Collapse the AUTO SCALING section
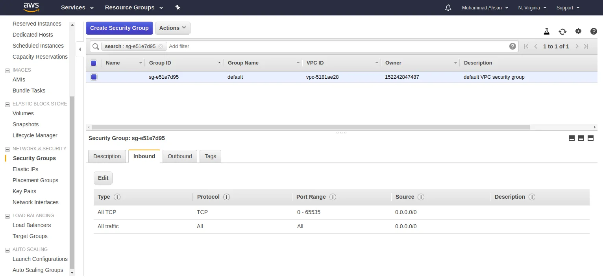This screenshot has height=279, width=603. pyautogui.click(x=7, y=250)
